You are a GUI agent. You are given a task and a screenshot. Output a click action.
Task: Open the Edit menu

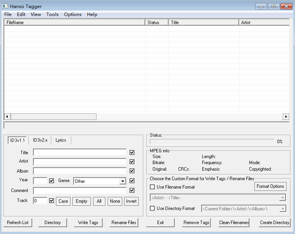click(x=21, y=15)
